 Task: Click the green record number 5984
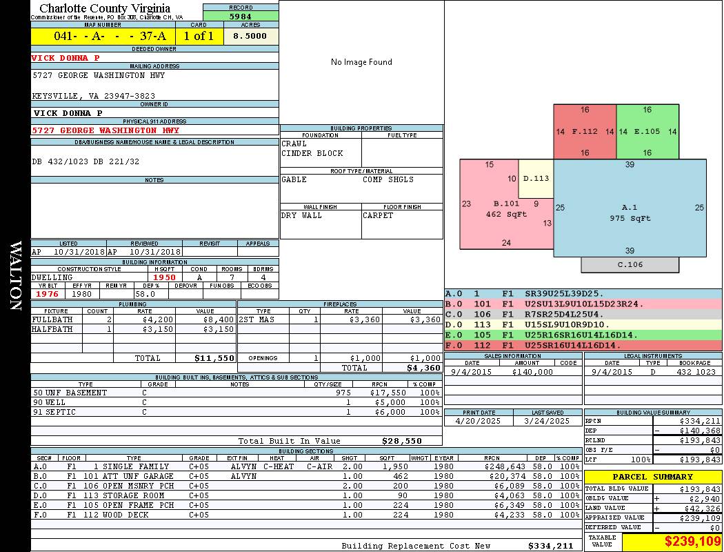241,16
